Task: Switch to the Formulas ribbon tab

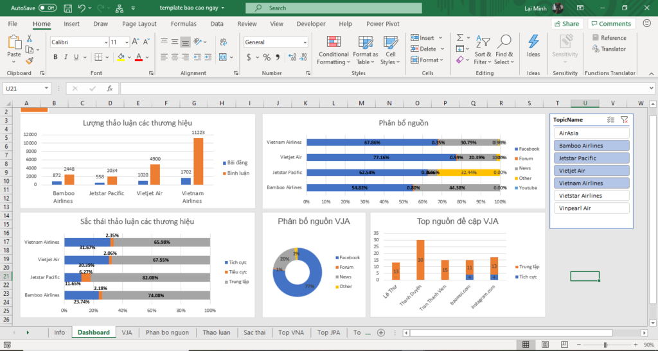Action: click(x=183, y=24)
